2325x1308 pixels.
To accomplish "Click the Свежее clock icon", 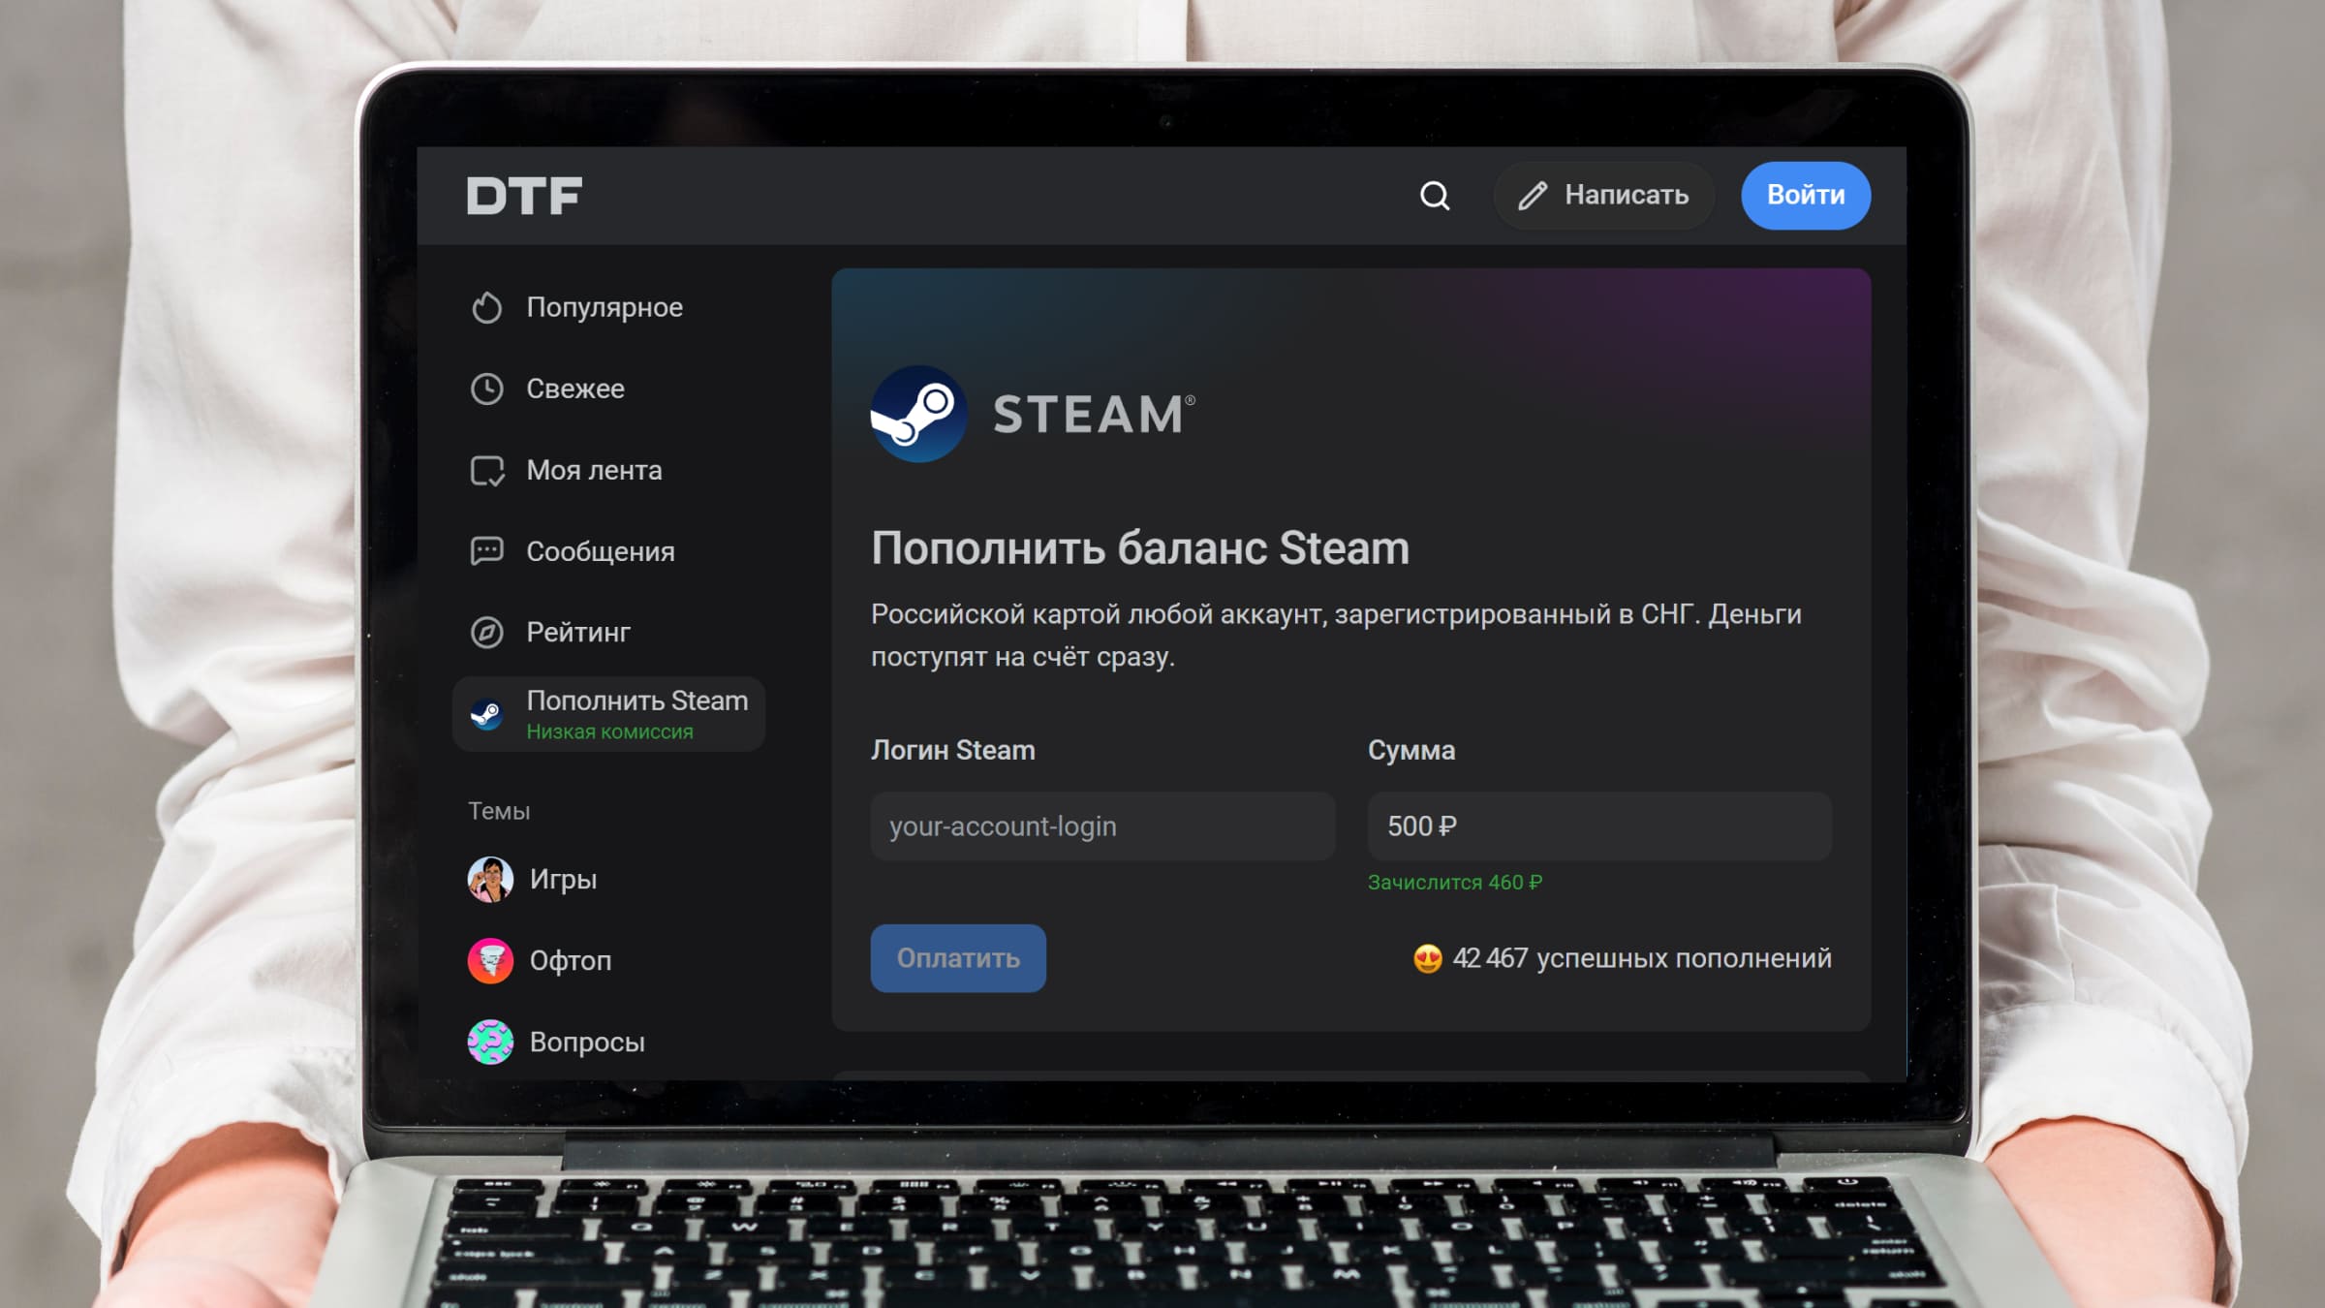I will (x=488, y=389).
